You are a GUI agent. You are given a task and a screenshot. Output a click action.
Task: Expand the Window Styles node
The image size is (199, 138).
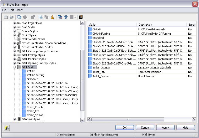coord(14,119)
